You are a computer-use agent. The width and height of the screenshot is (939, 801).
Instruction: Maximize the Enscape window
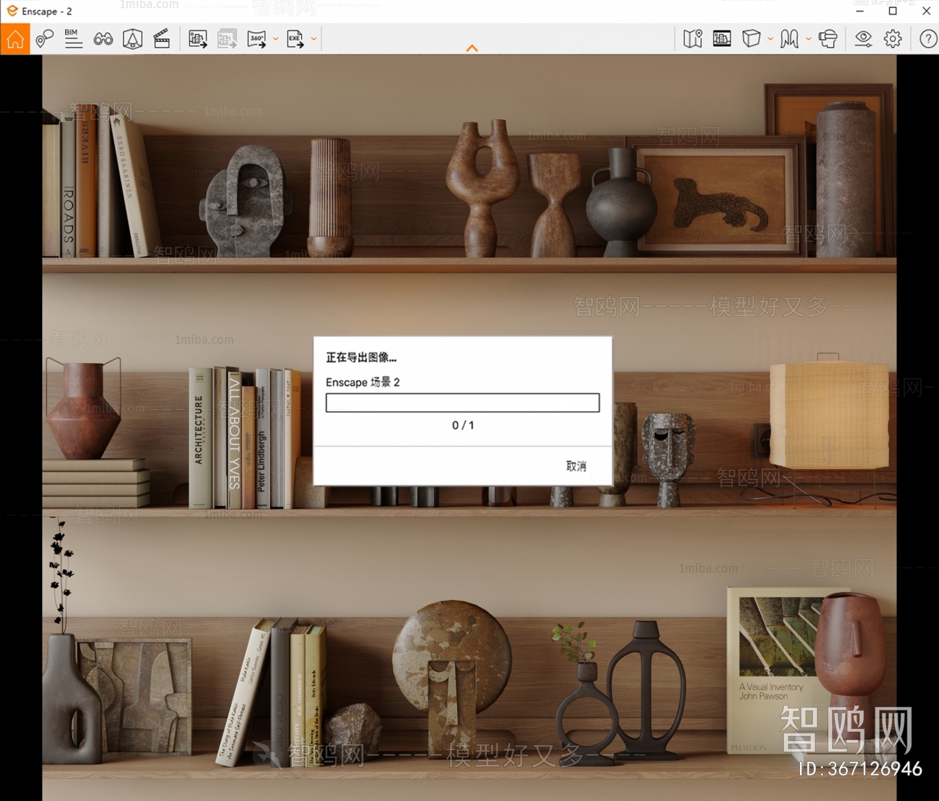893,11
